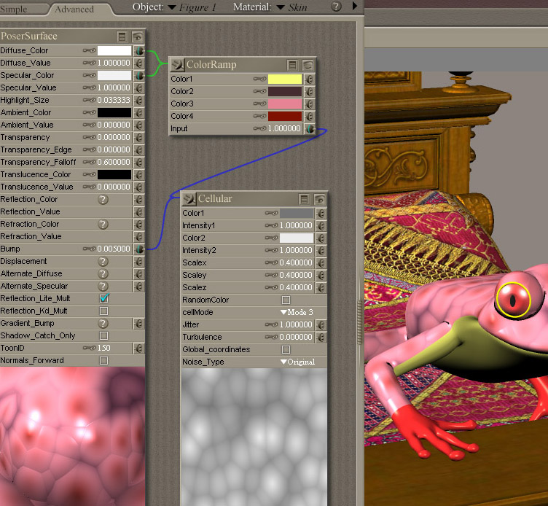548x506 pixels.
Task: Toggle Cellular node preview eye icon
Action: point(320,199)
